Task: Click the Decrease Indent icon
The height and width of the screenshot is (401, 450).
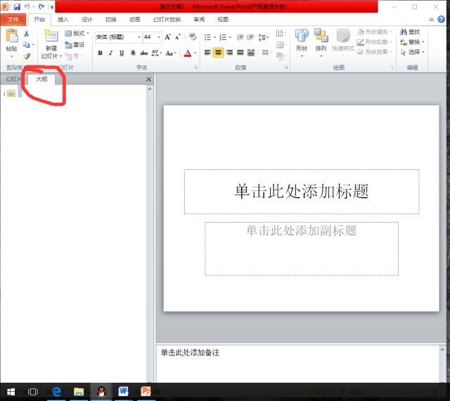Action: (x=240, y=37)
